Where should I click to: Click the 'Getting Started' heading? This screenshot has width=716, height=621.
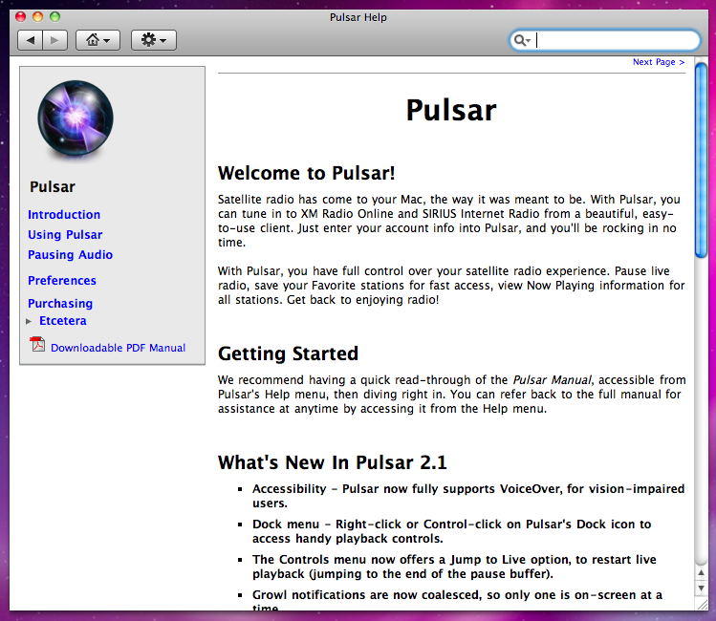click(288, 353)
